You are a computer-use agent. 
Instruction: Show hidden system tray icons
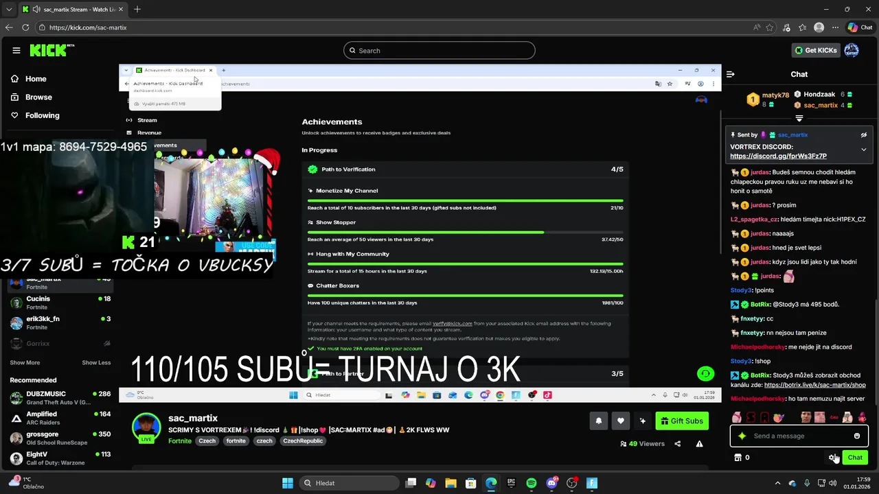(x=777, y=483)
